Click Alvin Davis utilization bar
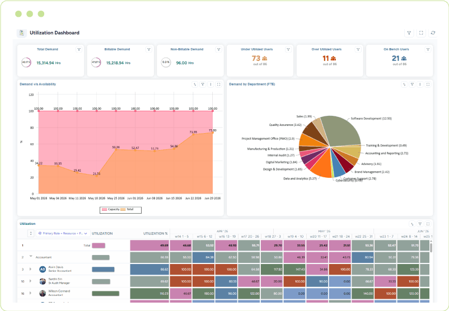449x311 pixels. tap(103, 270)
